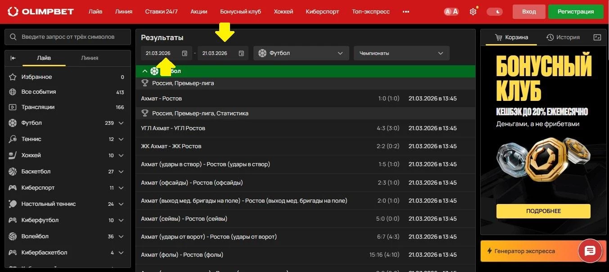Click the OLIMPBET logo
Screen dimensions: 609x272
tap(41, 12)
